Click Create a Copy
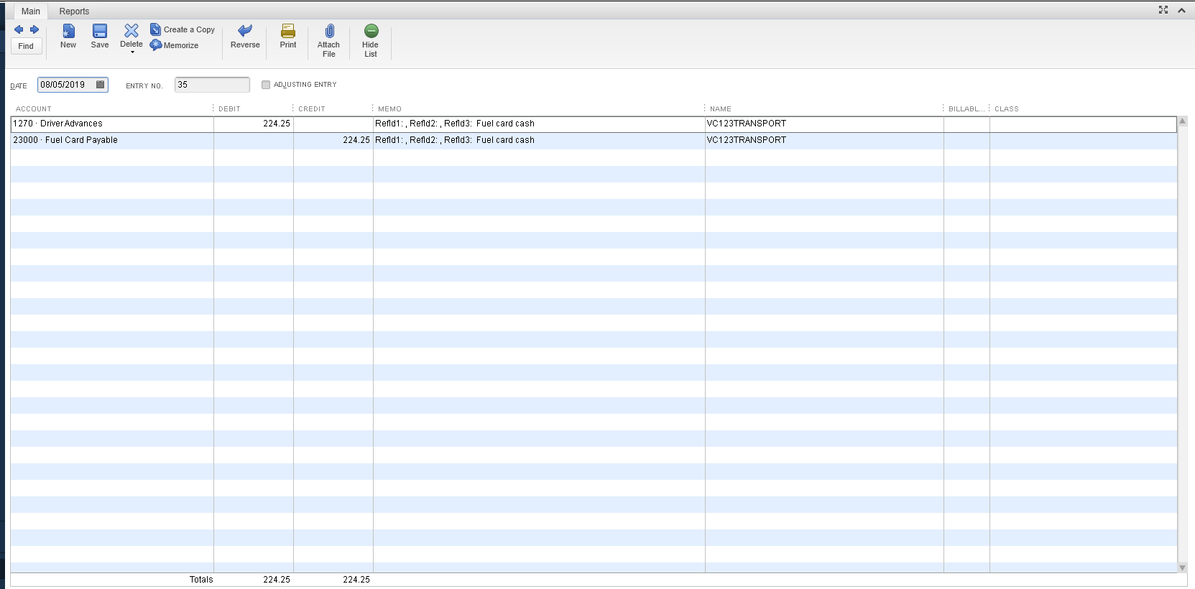The width and height of the screenshot is (1195, 589). pos(183,29)
